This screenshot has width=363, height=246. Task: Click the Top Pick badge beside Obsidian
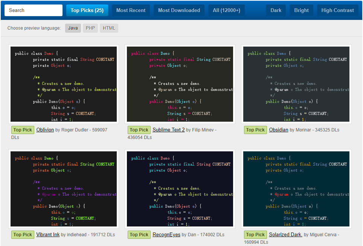tap(255, 130)
